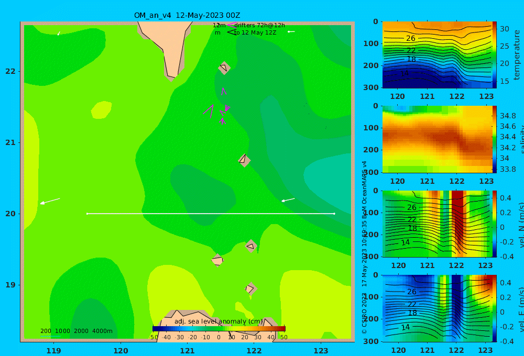Screen dimensions: 524x356
Task: Click the vel. E colorbar
Action: [x=495, y=308]
